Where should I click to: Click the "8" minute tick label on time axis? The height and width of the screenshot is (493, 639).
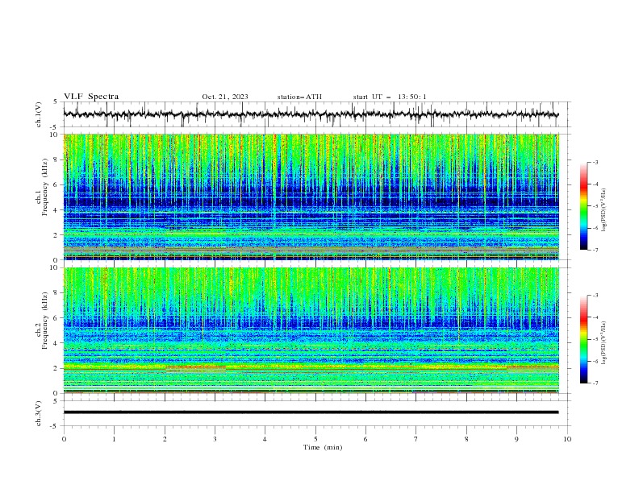pyautogui.click(x=466, y=439)
